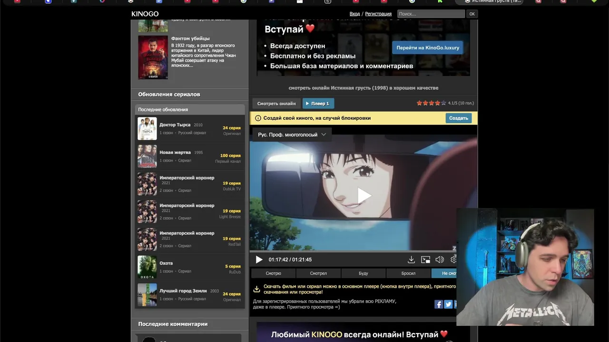Mark movie as Буду
The height and width of the screenshot is (342, 609).
coord(363,273)
